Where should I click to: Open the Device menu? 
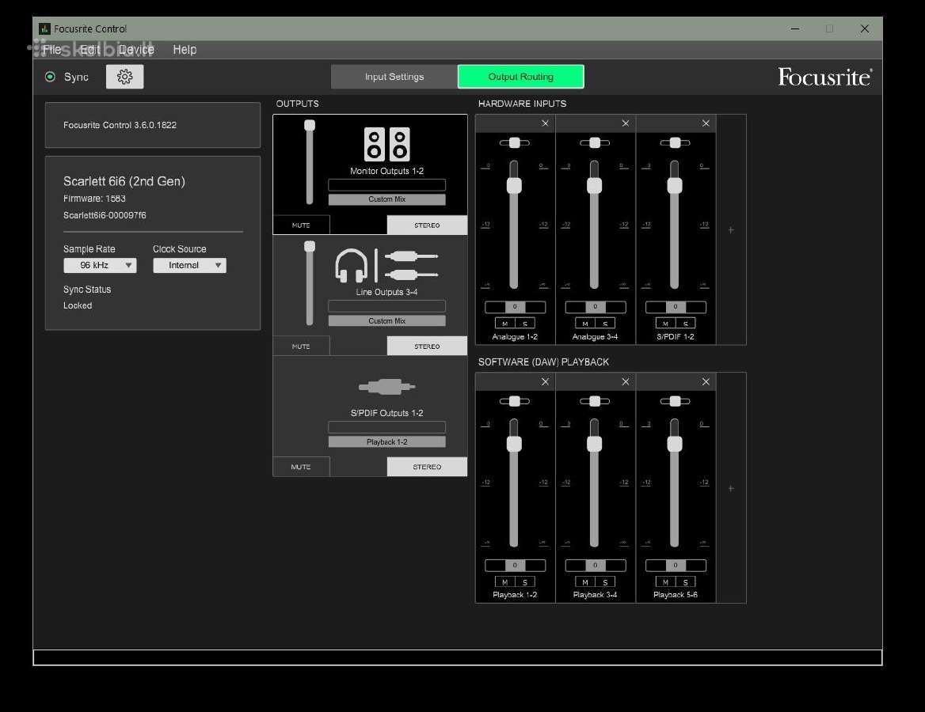coord(136,50)
